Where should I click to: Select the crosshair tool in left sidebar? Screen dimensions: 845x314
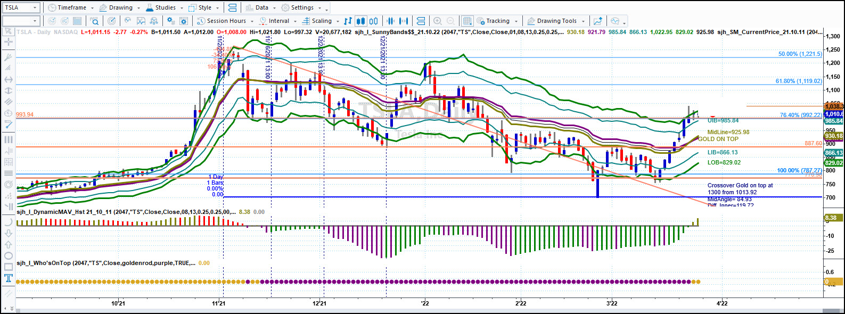8,42
